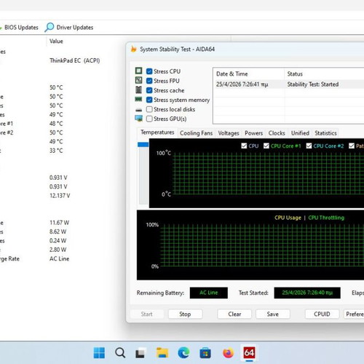Toggle CPU Core #1 graph checkbox

click(x=266, y=146)
